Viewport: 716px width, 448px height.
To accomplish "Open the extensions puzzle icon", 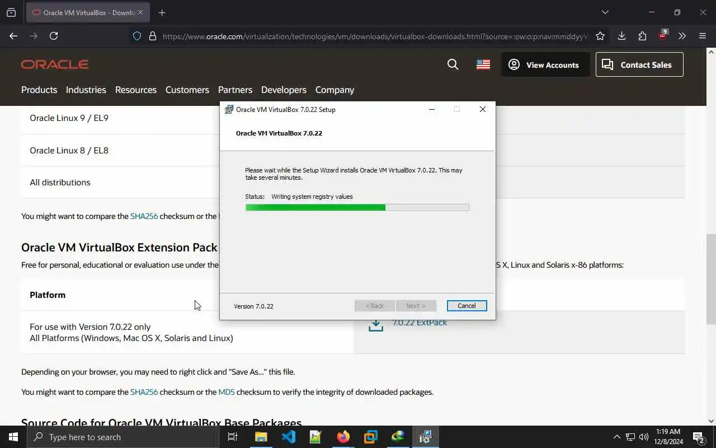I will coord(642,36).
